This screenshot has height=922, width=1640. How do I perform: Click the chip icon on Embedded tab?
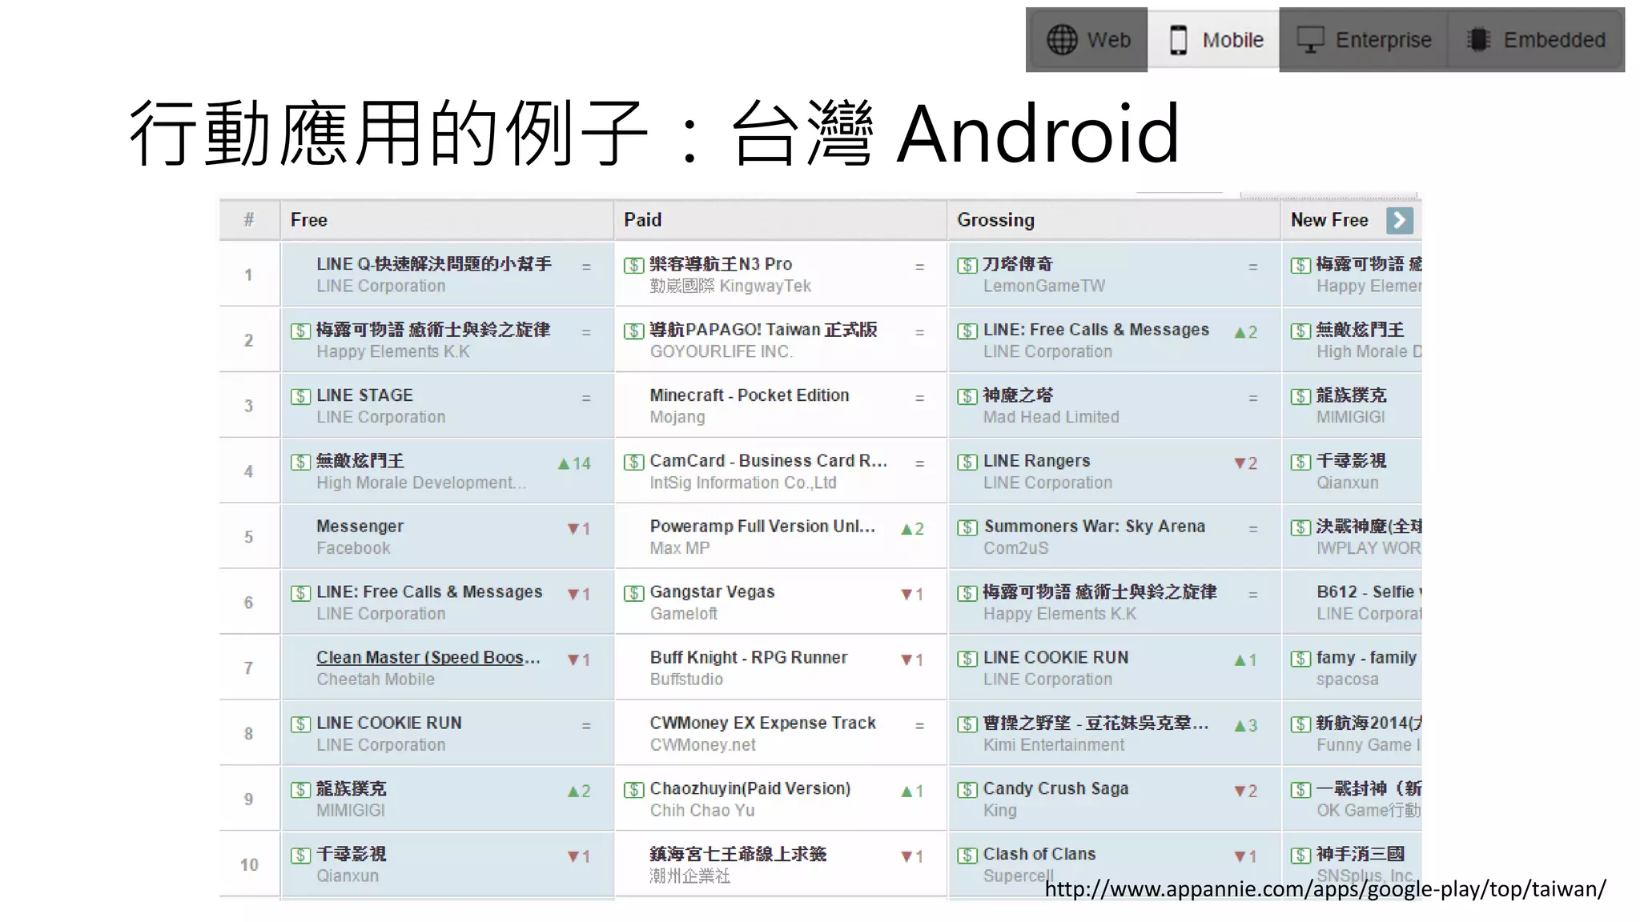click(x=1478, y=40)
